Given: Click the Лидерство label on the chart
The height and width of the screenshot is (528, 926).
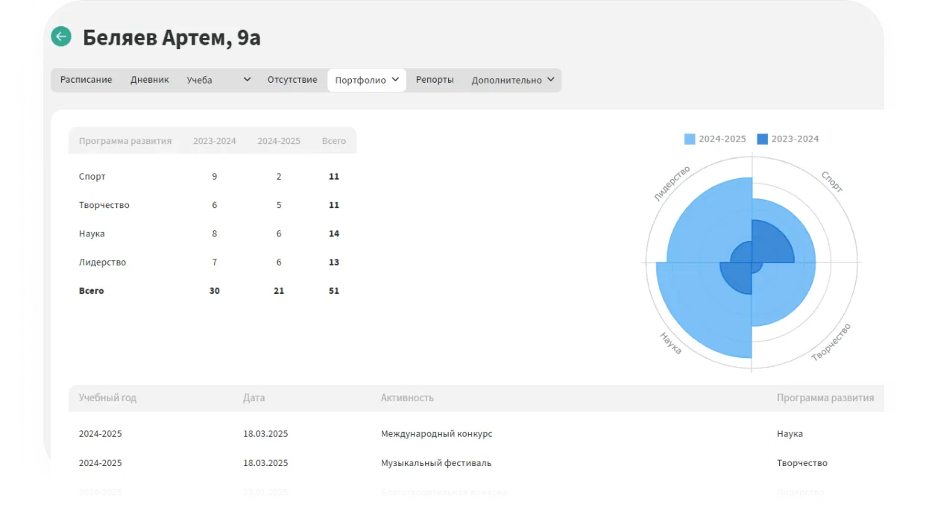Looking at the screenshot, I should 672,183.
